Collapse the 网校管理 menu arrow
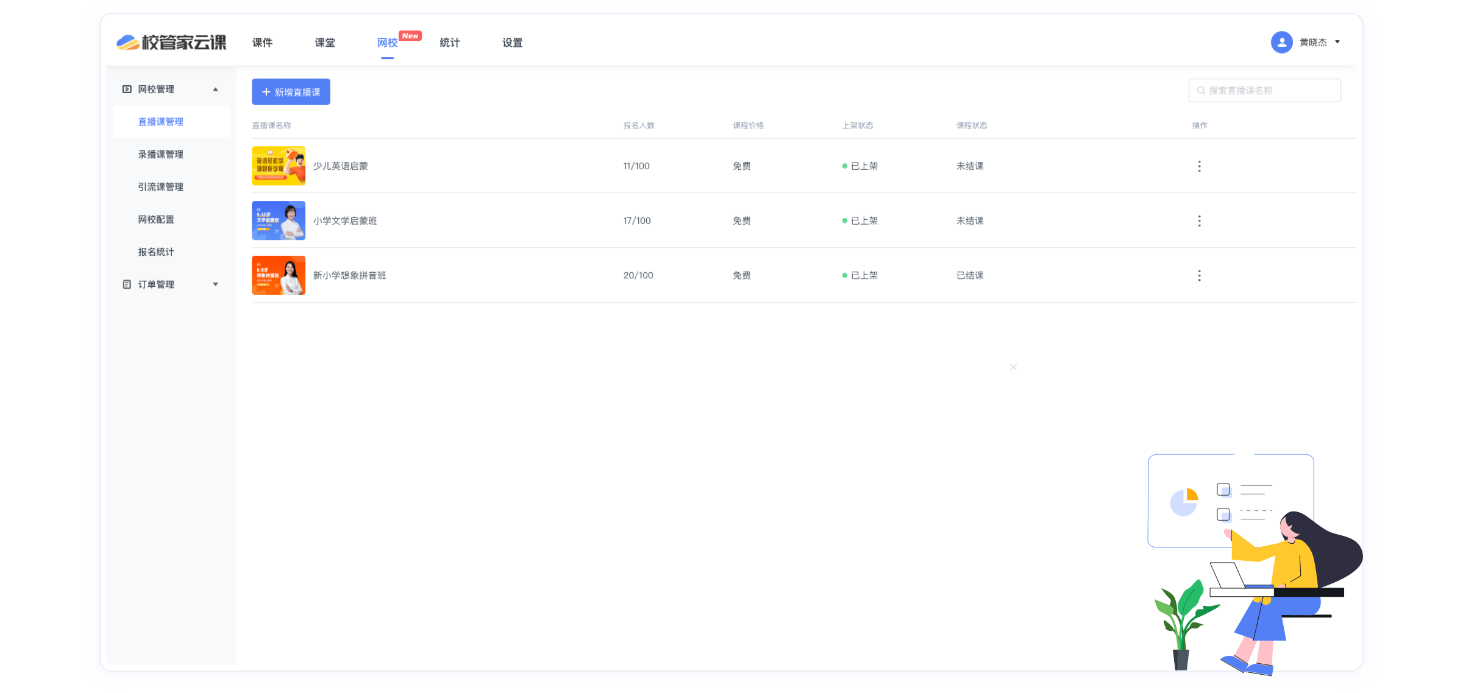The height and width of the screenshot is (693, 1463). pos(215,90)
